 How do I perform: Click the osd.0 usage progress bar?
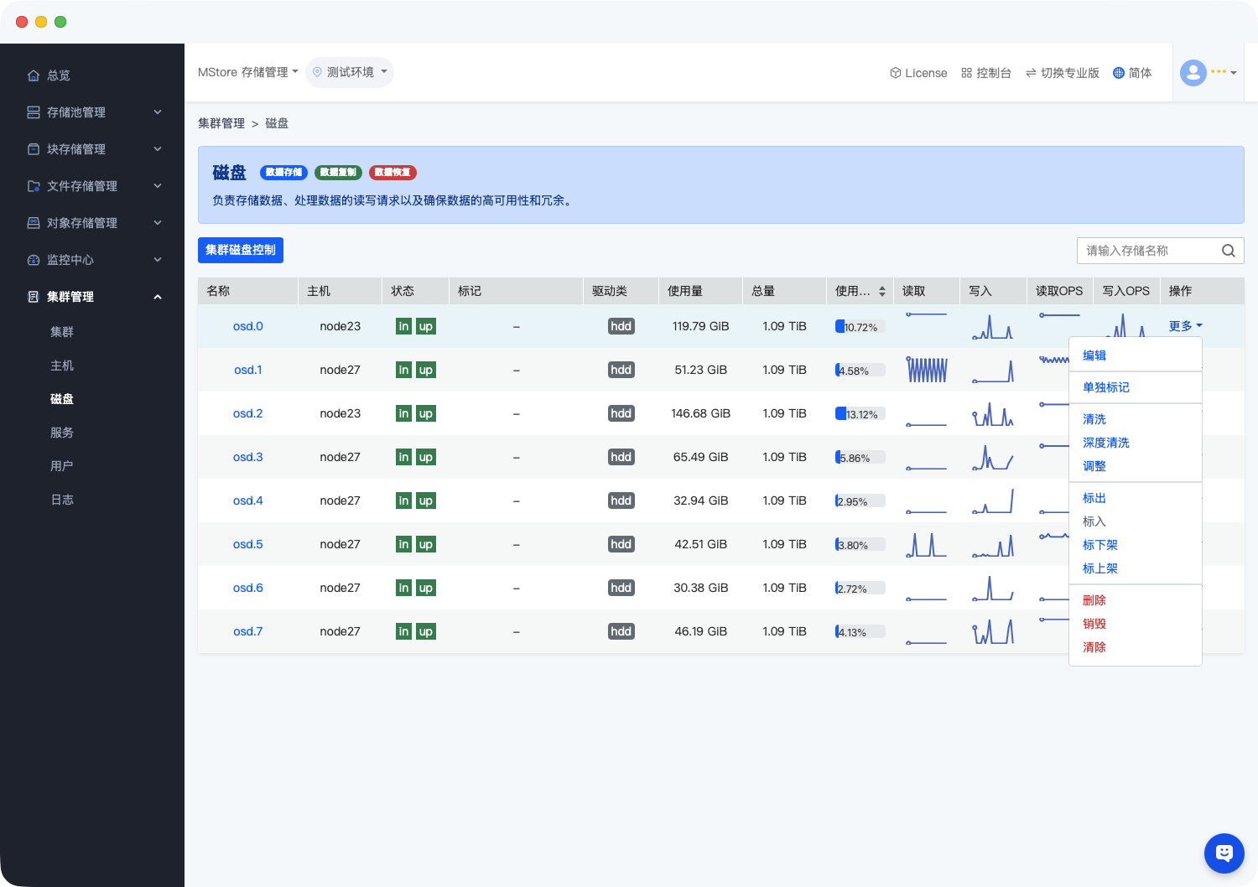coord(860,326)
